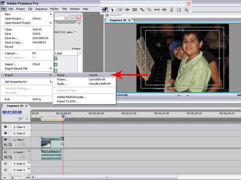
Task: Hide the Video 3 track eye
Action: (6, 127)
